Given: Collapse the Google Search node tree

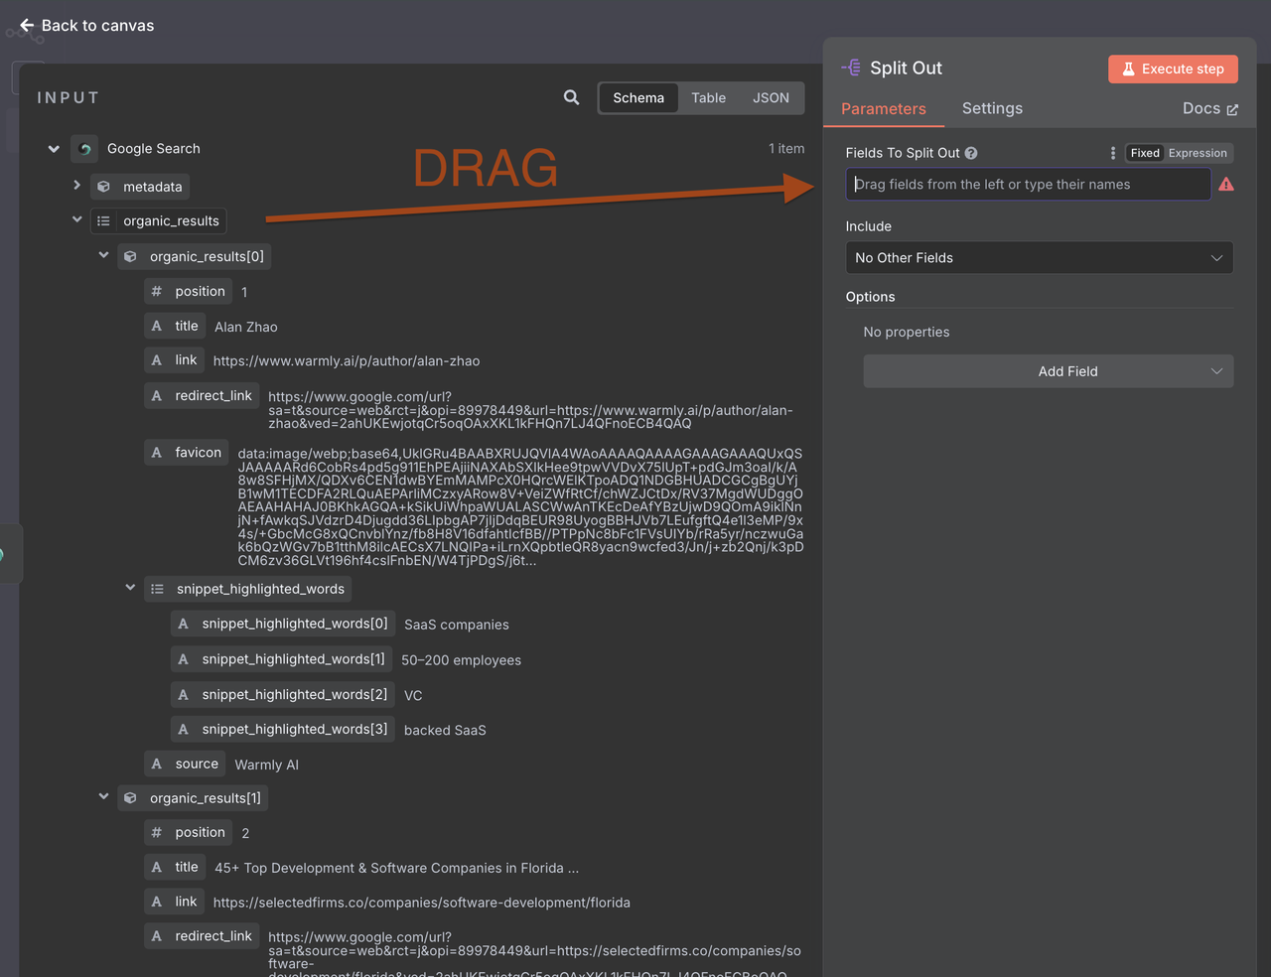Looking at the screenshot, I should [54, 149].
